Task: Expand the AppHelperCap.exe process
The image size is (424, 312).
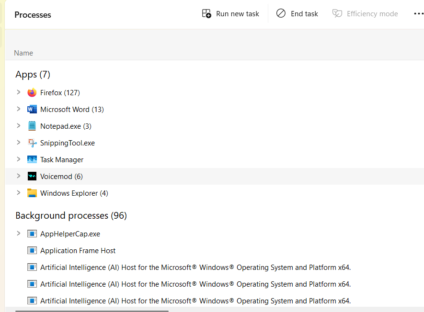Action: (18, 233)
